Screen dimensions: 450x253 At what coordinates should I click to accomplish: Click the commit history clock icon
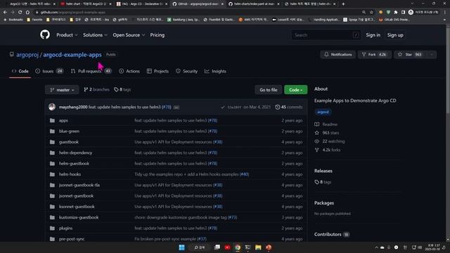pos(277,107)
